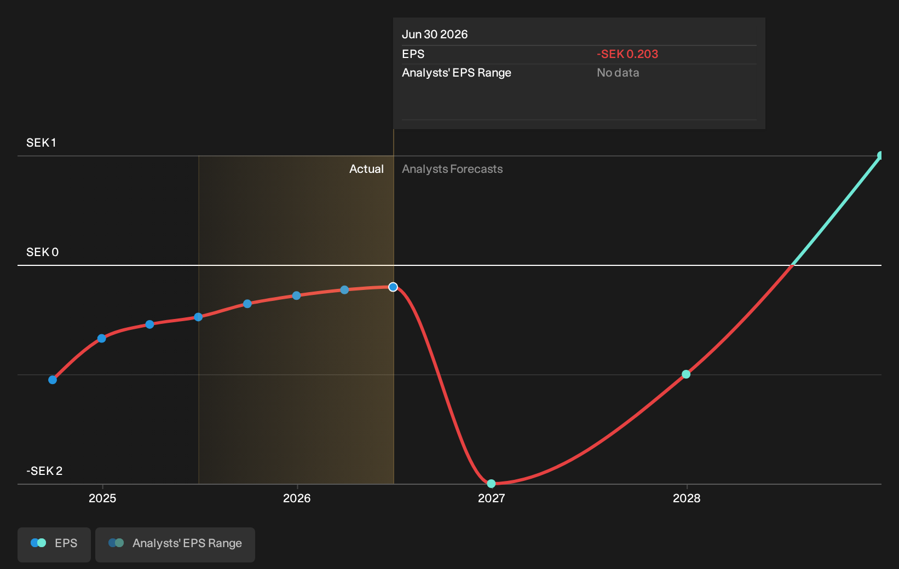This screenshot has width=899, height=569.
Task: Click the '2025' x-axis label
Action: point(102,498)
